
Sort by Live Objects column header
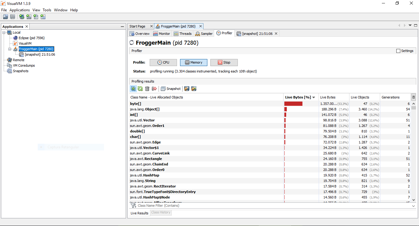[364, 97]
